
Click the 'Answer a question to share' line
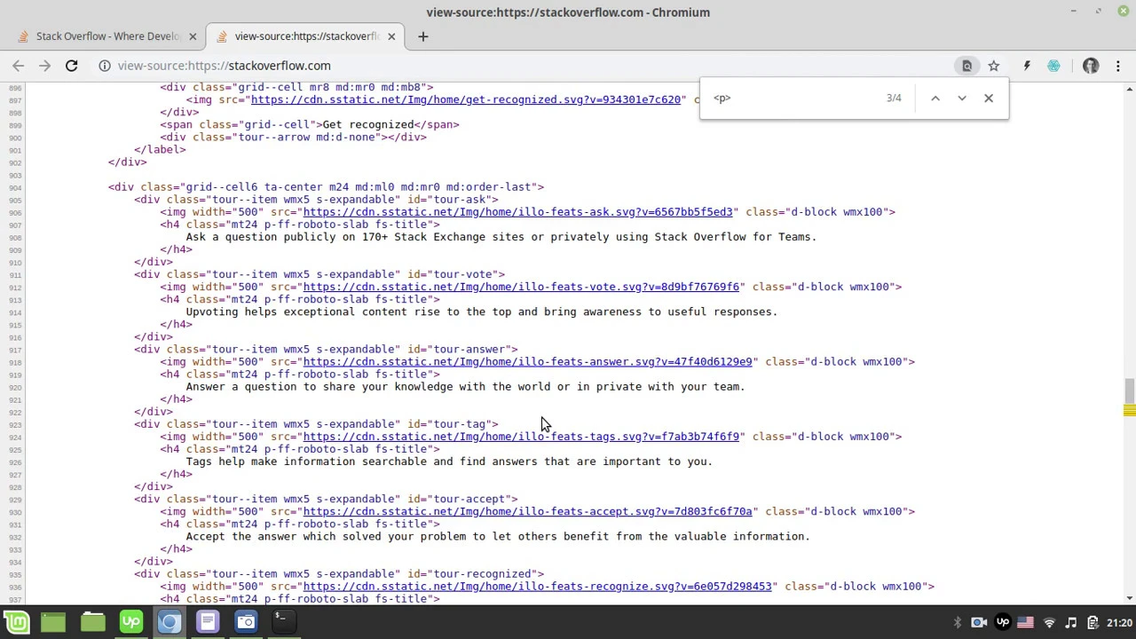click(x=465, y=387)
